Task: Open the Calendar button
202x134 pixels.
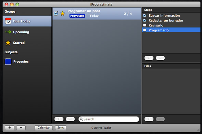Action: [44, 128]
